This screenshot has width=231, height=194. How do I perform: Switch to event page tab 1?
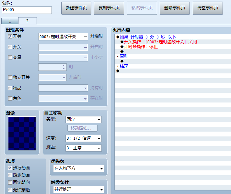[10, 21]
